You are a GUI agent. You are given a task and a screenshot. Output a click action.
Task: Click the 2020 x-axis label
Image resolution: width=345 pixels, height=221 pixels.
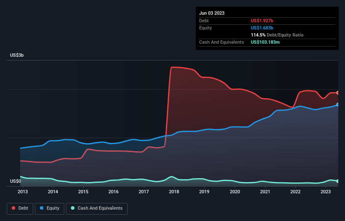(235, 192)
